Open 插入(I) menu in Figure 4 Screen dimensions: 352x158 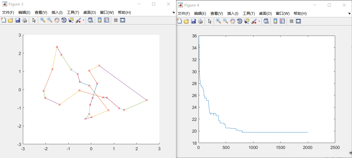click(x=233, y=14)
